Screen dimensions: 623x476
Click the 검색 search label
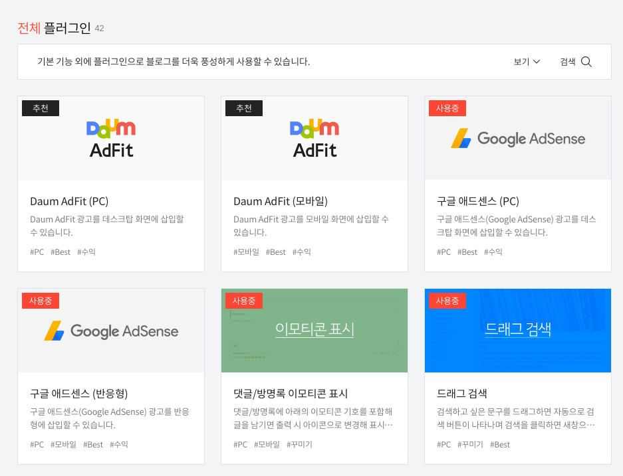(x=568, y=62)
